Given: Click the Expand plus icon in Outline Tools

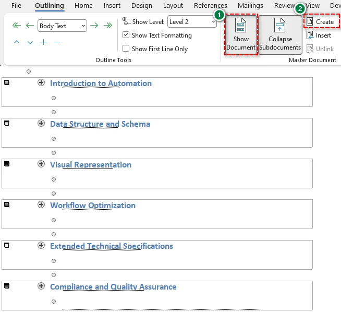Looking at the screenshot, I should (x=43, y=42).
